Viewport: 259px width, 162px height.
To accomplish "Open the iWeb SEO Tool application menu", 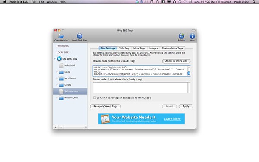I will tap(19, 2).
